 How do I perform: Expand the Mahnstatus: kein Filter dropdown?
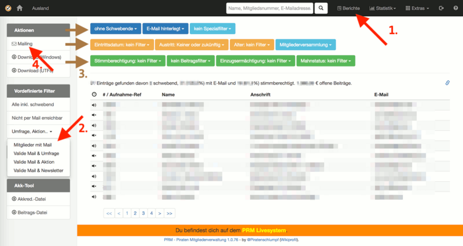[326, 61]
